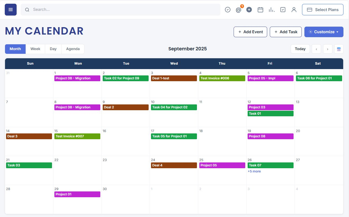This screenshot has height=217, width=349.
Task: Click the plus circle quick-add icon
Action: [249, 9]
